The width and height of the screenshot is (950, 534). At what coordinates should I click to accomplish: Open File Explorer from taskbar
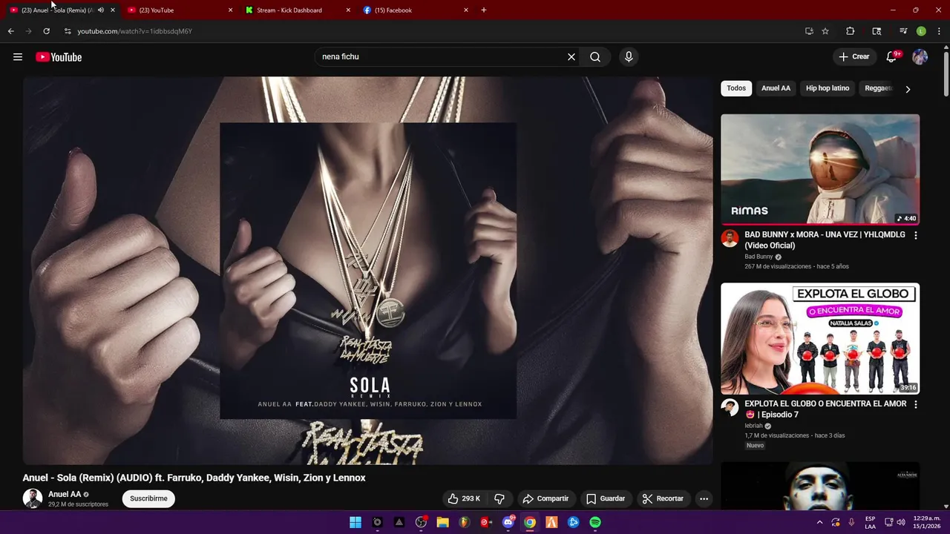point(442,522)
